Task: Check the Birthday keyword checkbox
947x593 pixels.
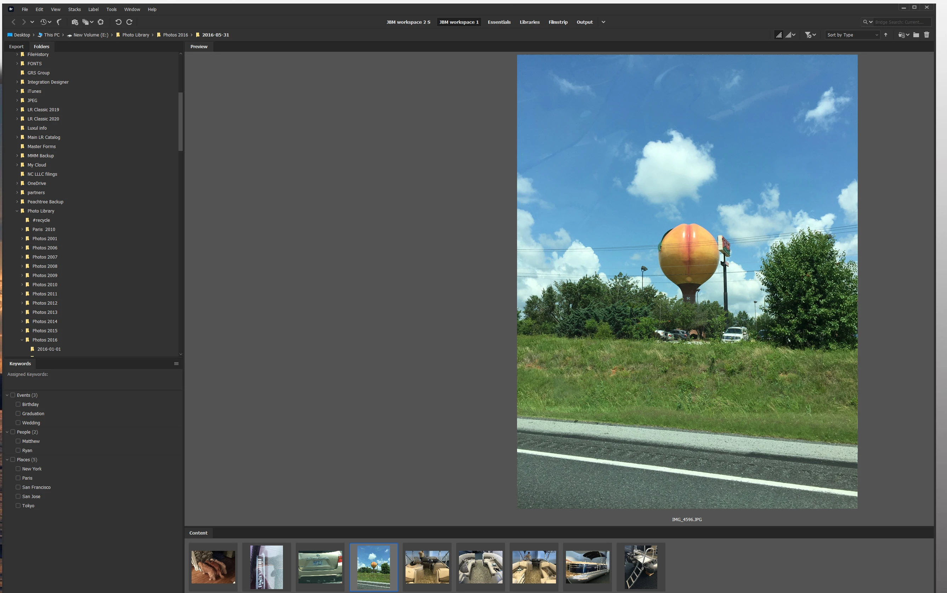Action: tap(18, 404)
